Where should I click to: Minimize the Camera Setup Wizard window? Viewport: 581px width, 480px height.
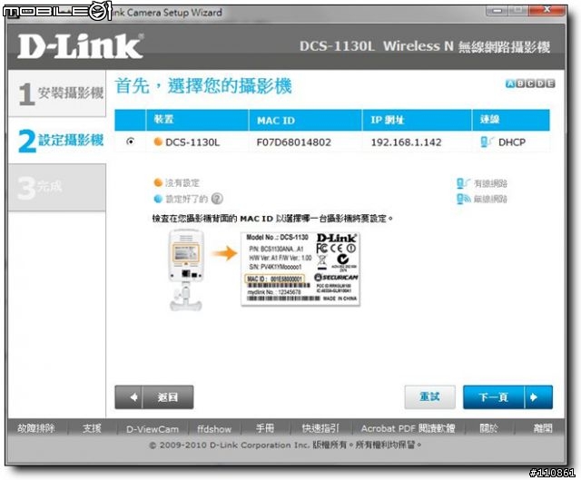497,11
